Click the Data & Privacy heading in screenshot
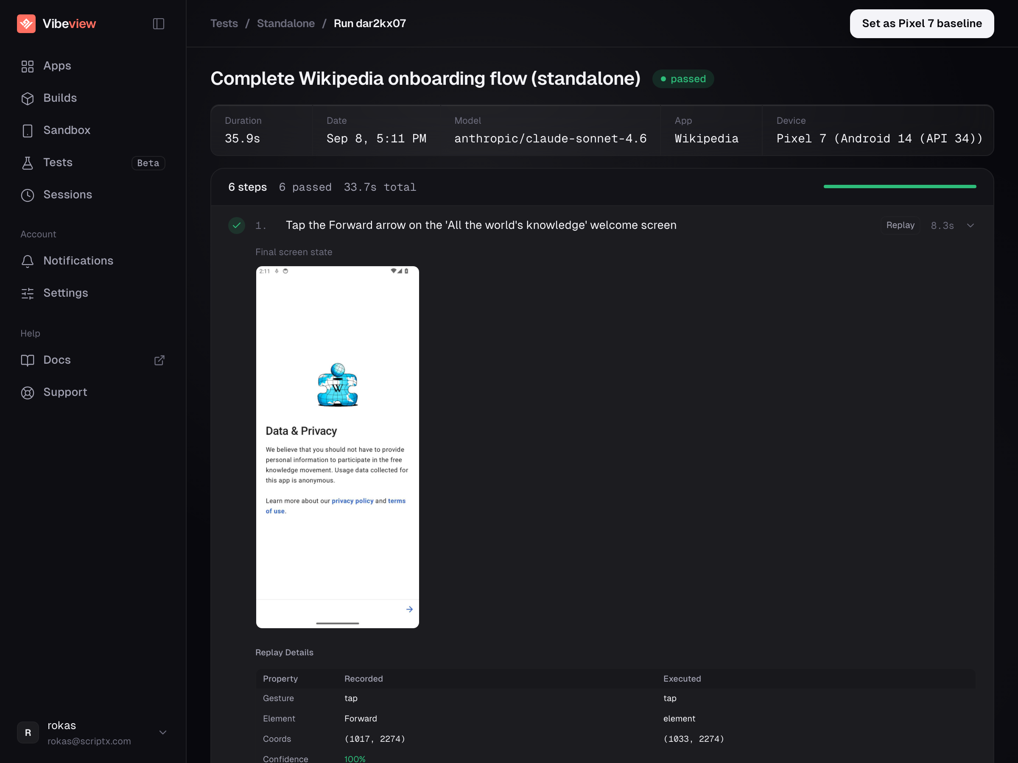Image resolution: width=1018 pixels, height=763 pixels. tap(302, 431)
